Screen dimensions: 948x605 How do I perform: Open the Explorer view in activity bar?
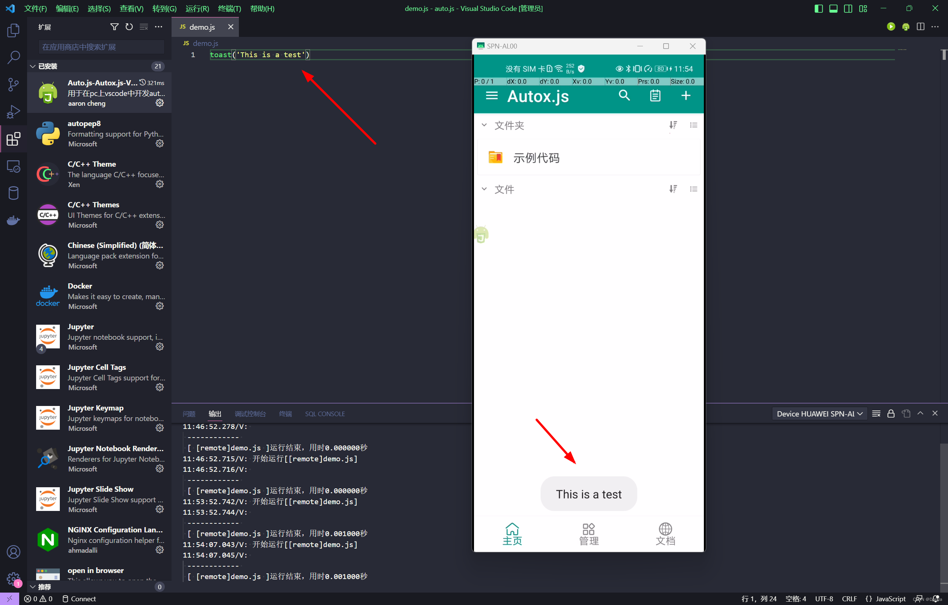(x=14, y=30)
